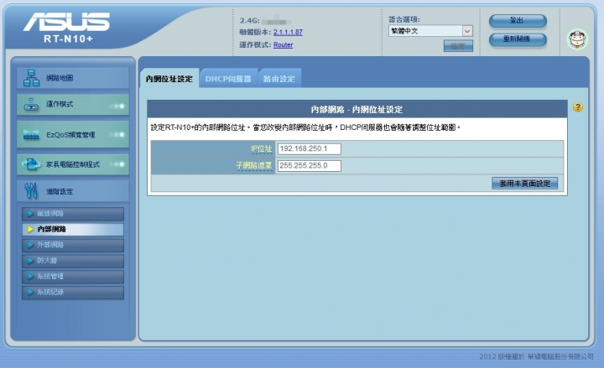This screenshot has width=604, height=368.
Task: Click the ASUS logo
Action: [66, 22]
